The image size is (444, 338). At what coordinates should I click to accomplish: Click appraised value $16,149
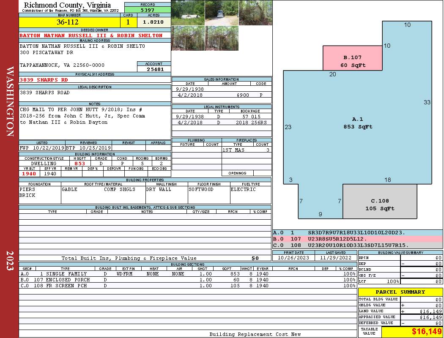pos(430,317)
